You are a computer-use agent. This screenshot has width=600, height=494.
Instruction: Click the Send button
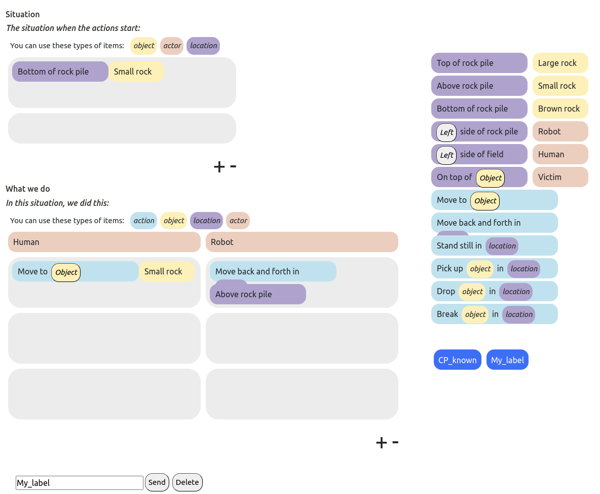tap(157, 482)
